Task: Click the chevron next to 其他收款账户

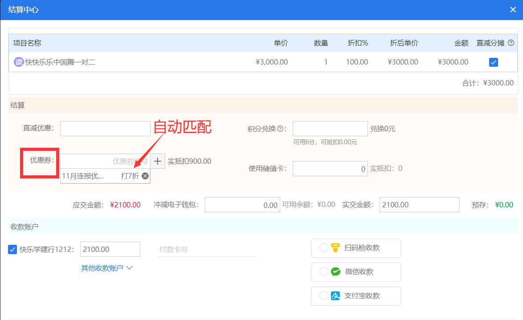Action: point(130,267)
